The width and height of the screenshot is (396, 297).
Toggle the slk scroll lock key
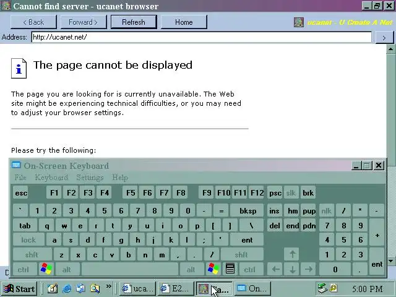tap(291, 193)
